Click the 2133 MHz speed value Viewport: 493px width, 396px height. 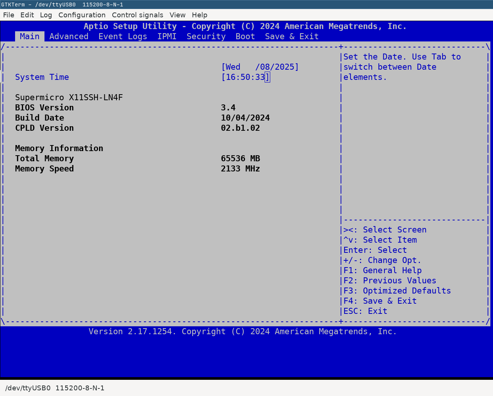point(240,169)
